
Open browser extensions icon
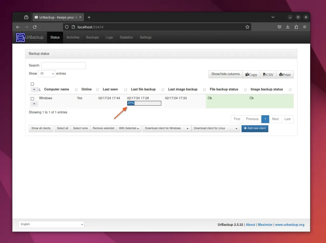tap(296, 27)
